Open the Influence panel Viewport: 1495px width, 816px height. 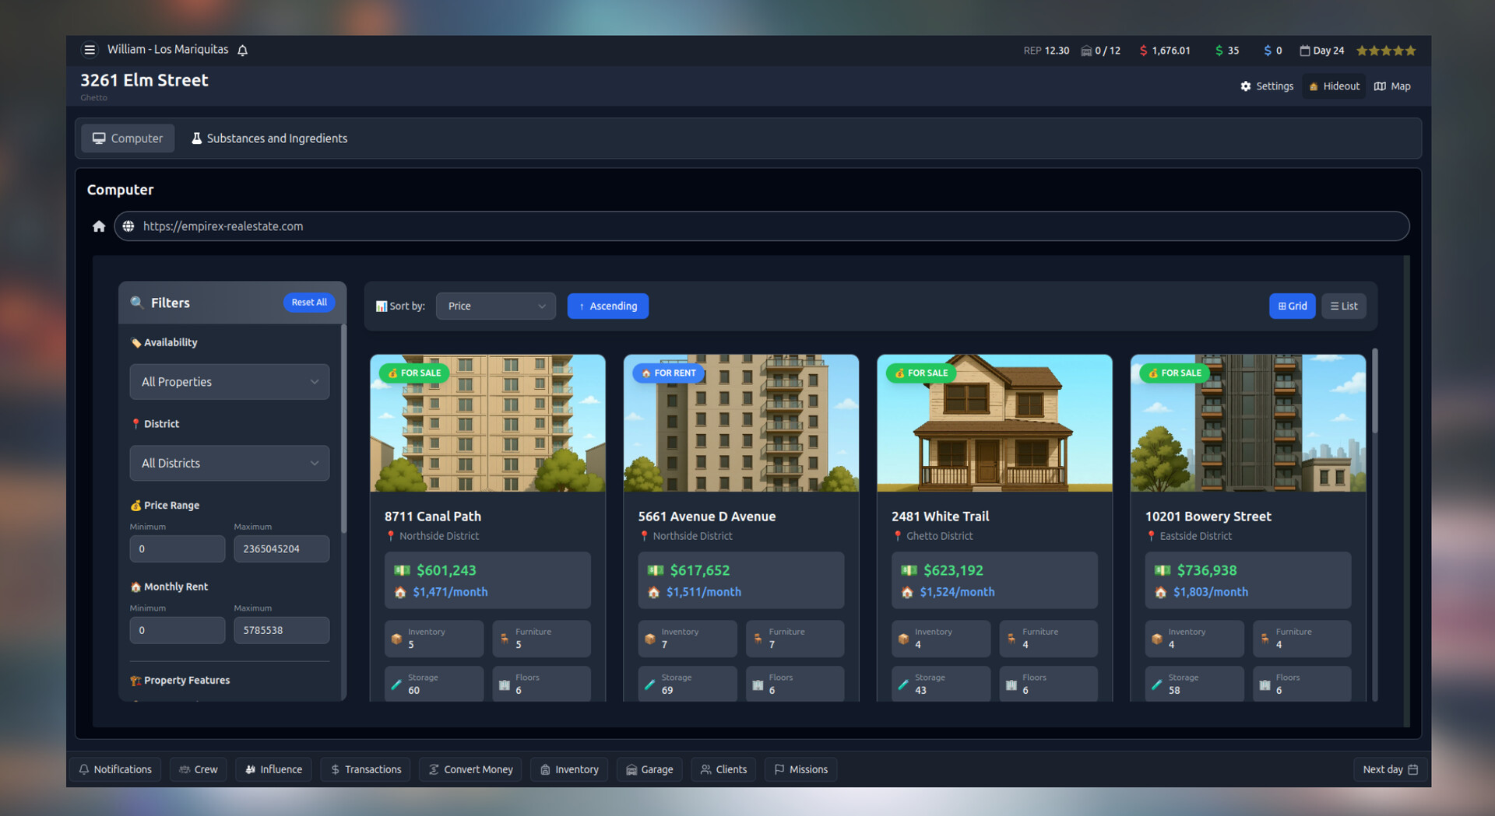tap(273, 769)
